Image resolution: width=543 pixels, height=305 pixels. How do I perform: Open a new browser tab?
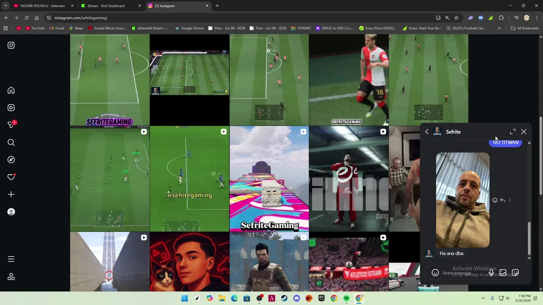(217, 6)
